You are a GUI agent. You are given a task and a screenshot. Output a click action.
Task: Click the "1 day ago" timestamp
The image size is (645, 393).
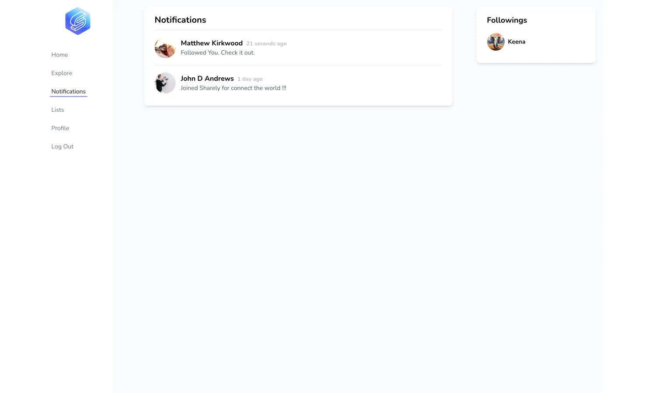tap(250, 79)
